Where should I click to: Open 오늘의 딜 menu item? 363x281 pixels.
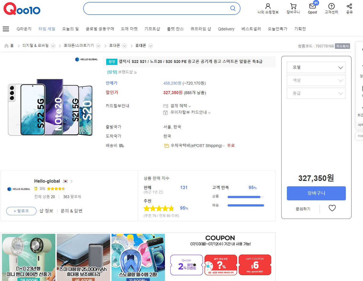coord(71,29)
